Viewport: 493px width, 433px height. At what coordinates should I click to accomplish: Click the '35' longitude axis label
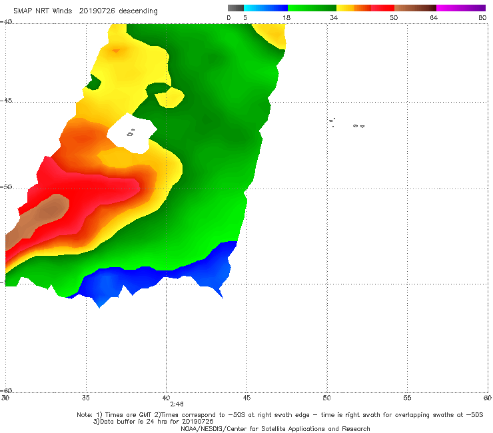point(85,398)
